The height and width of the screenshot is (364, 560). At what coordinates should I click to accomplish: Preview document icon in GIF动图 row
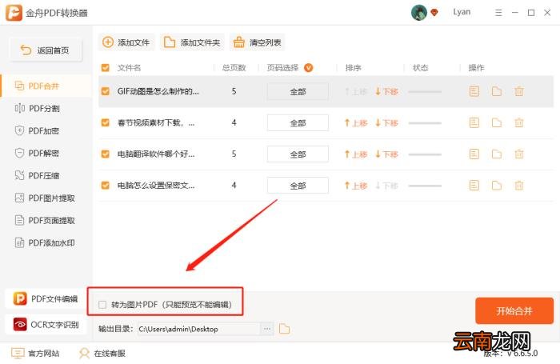tap(474, 91)
